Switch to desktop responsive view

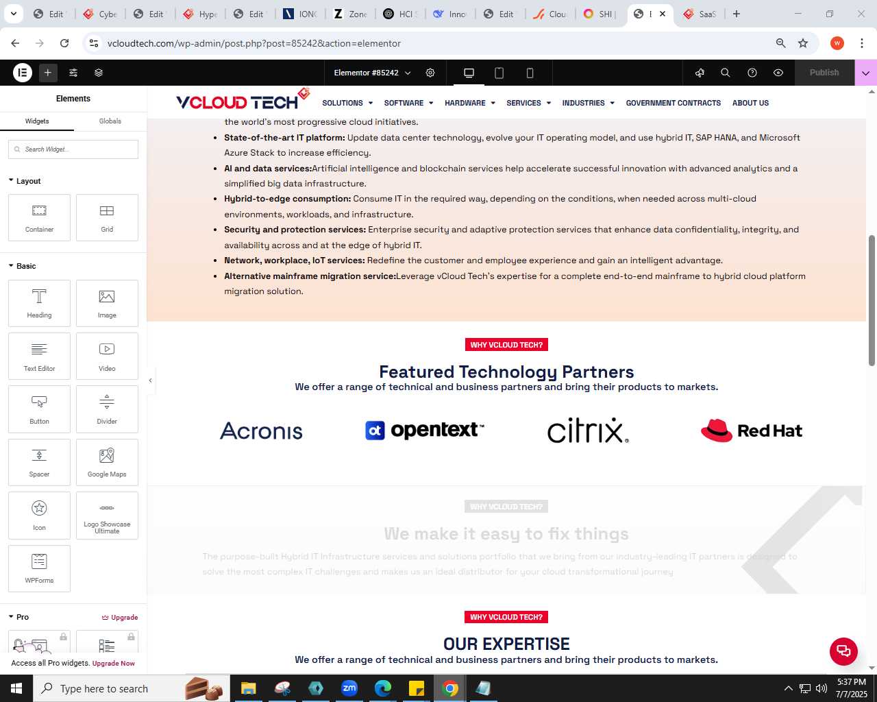click(x=469, y=73)
